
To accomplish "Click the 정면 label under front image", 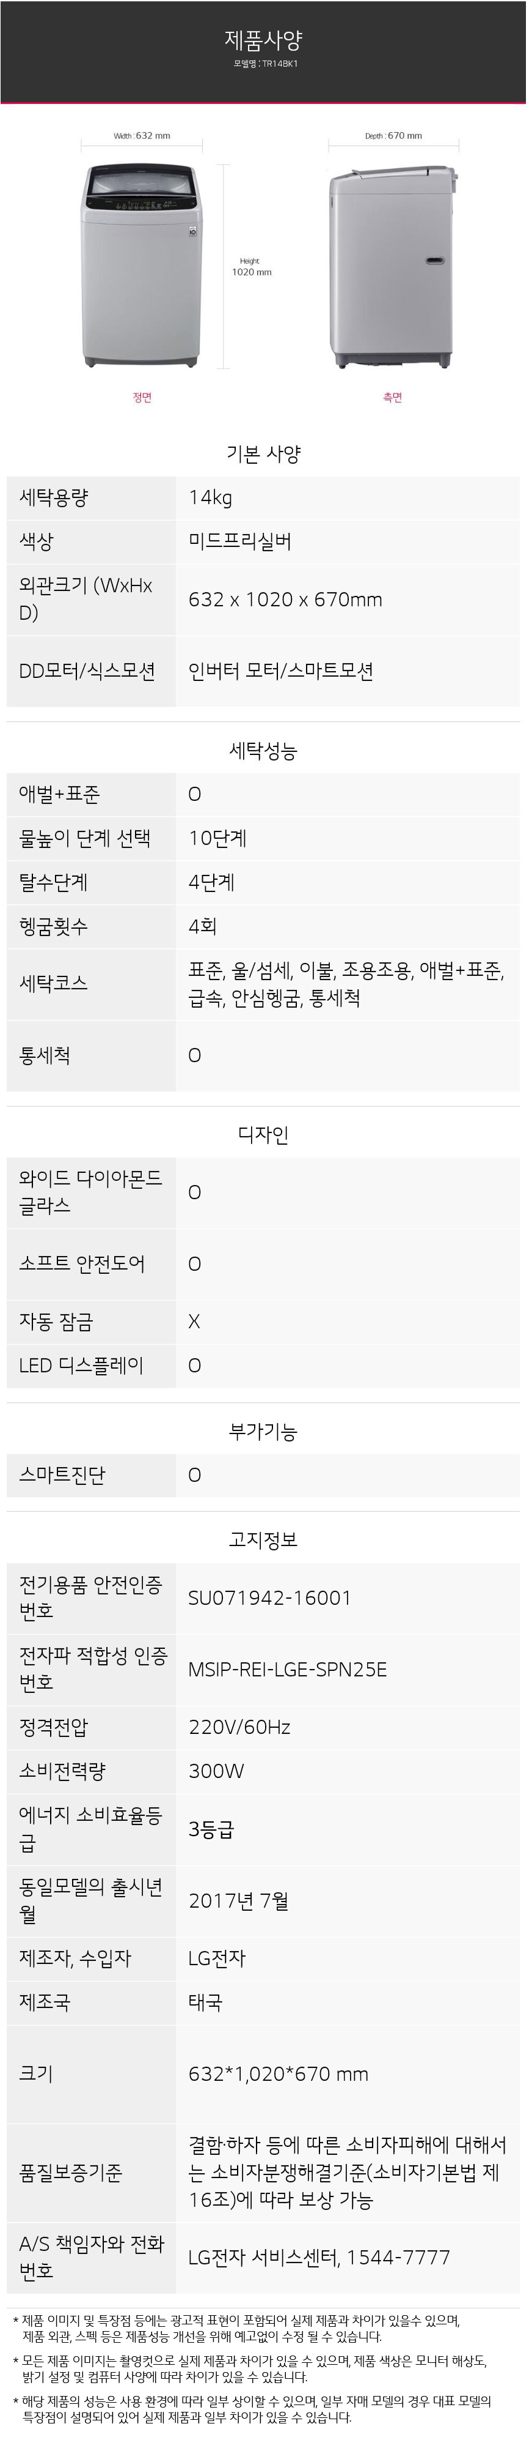I will coord(142,398).
